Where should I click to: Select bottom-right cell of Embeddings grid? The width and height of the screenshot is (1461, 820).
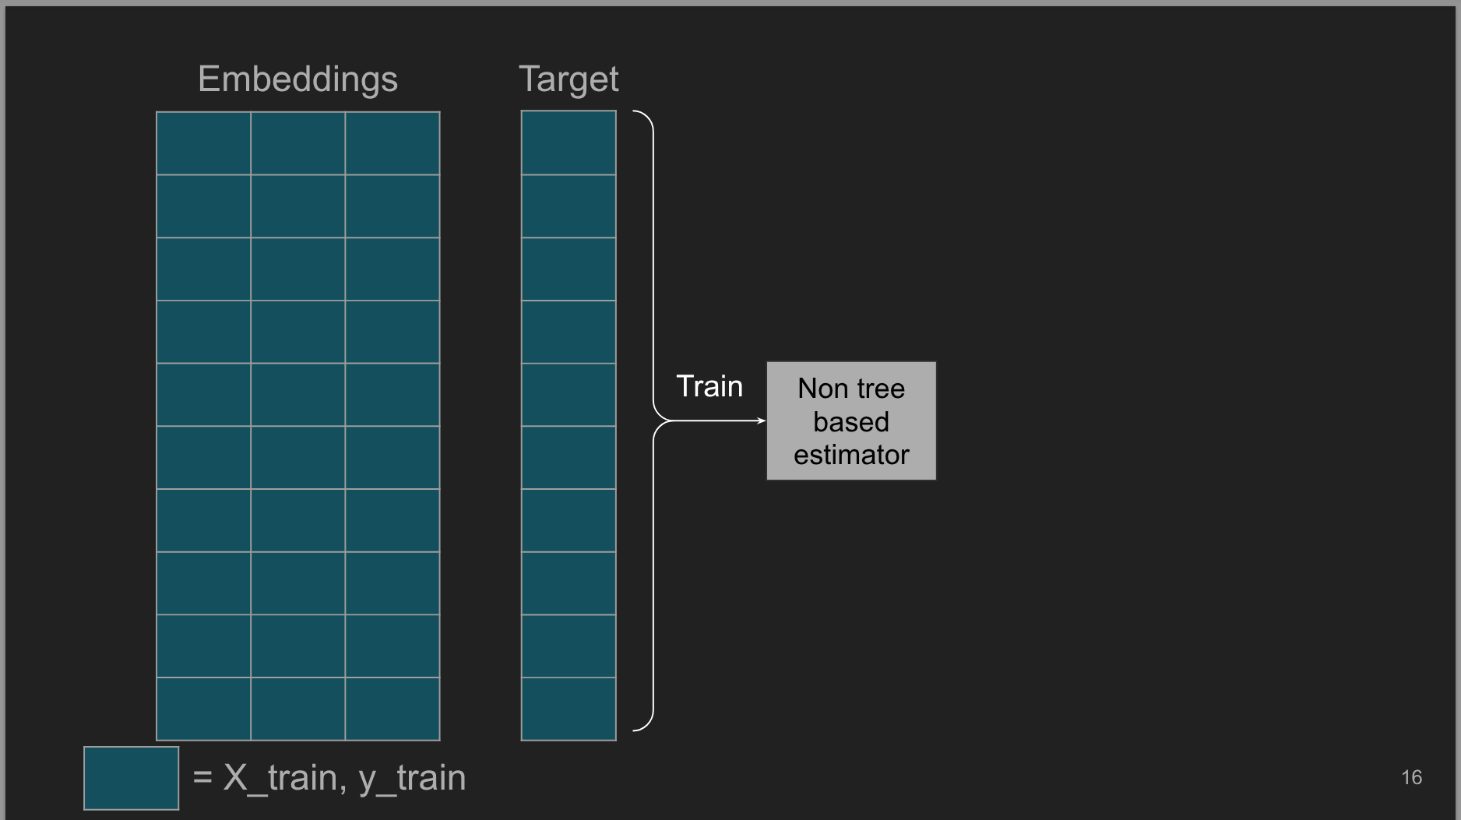coord(393,709)
